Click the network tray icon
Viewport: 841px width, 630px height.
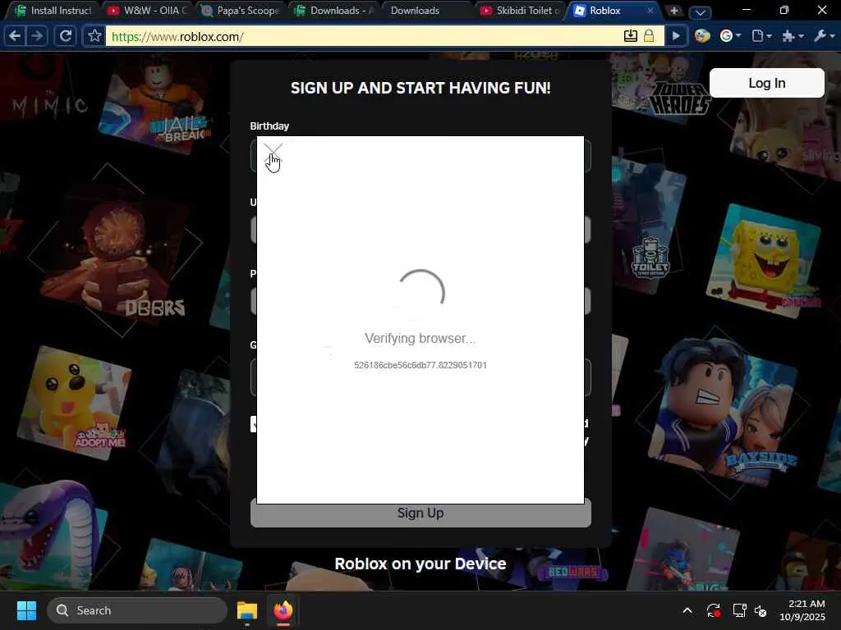click(x=740, y=610)
